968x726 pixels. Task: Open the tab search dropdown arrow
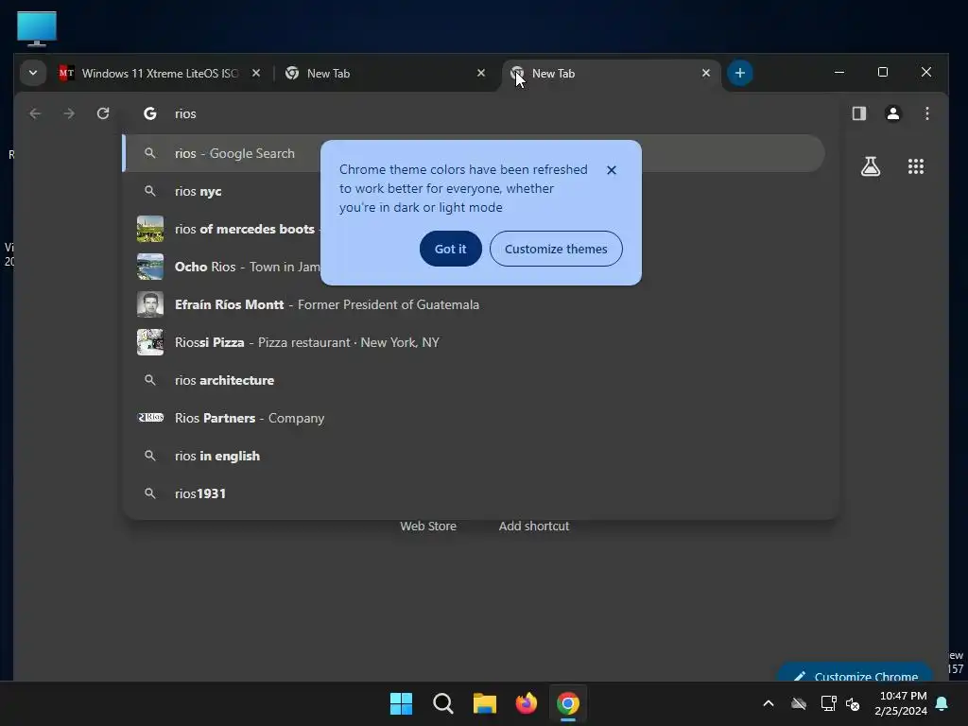click(33, 73)
